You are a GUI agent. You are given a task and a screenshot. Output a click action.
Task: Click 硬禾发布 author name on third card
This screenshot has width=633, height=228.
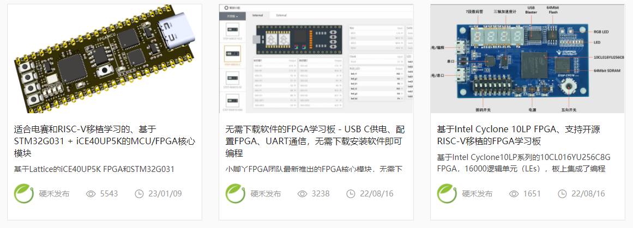coord(477,194)
